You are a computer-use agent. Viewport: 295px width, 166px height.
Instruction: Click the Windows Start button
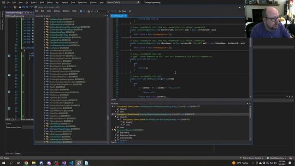[x=4, y=163]
